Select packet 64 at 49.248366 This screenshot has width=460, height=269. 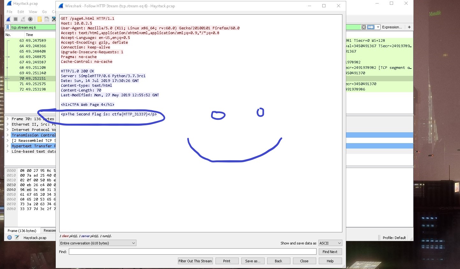[x=30, y=46]
